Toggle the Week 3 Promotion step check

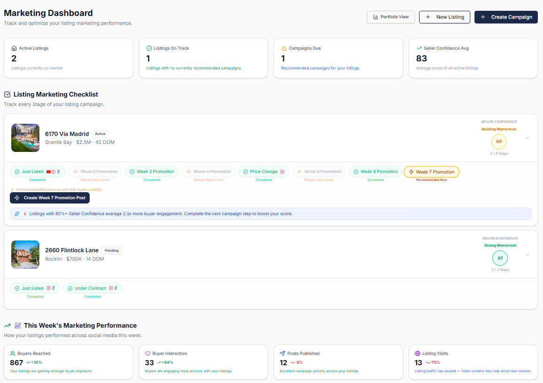click(132, 172)
